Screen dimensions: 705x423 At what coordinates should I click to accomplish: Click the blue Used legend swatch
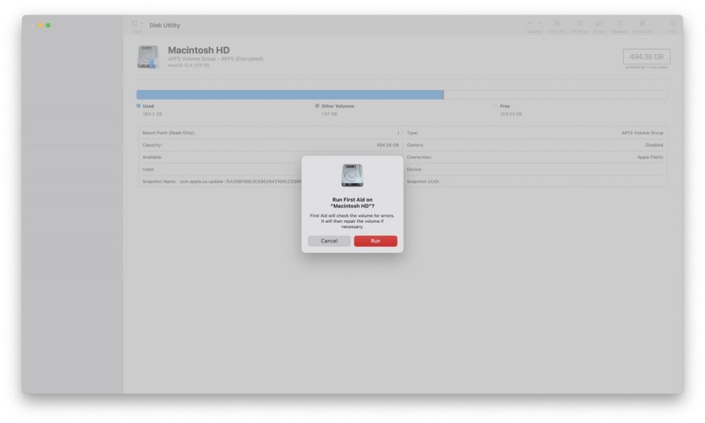point(138,106)
